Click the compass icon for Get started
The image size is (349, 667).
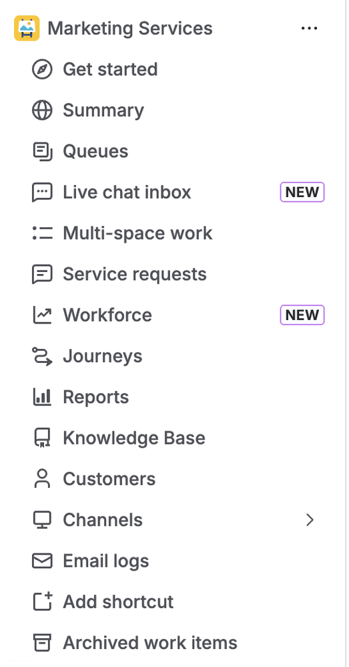[x=43, y=70]
